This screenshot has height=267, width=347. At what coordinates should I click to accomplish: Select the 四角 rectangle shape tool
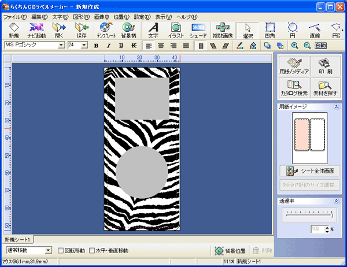coord(270,31)
